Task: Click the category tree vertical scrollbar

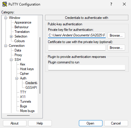Action: [x=40, y=65]
